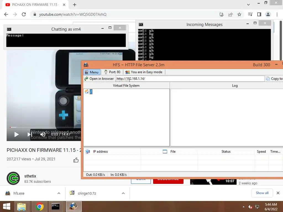Open cringe10.7z download item

point(87,193)
